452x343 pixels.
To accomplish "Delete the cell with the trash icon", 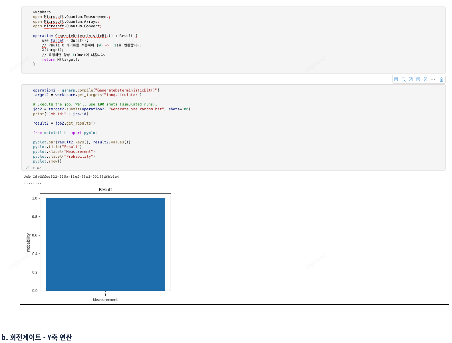I will [x=441, y=79].
